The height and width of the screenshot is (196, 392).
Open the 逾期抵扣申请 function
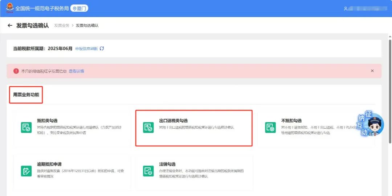[49, 164]
